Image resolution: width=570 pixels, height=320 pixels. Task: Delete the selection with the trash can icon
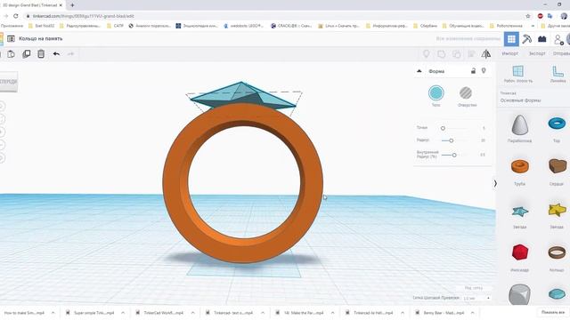[41, 54]
